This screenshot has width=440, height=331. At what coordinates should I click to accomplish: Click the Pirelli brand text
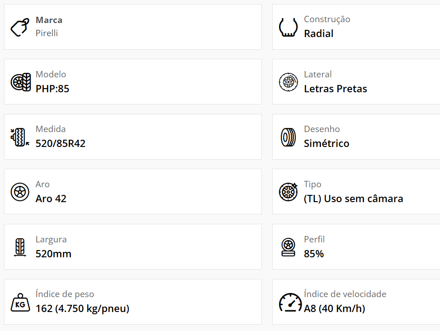click(x=47, y=33)
